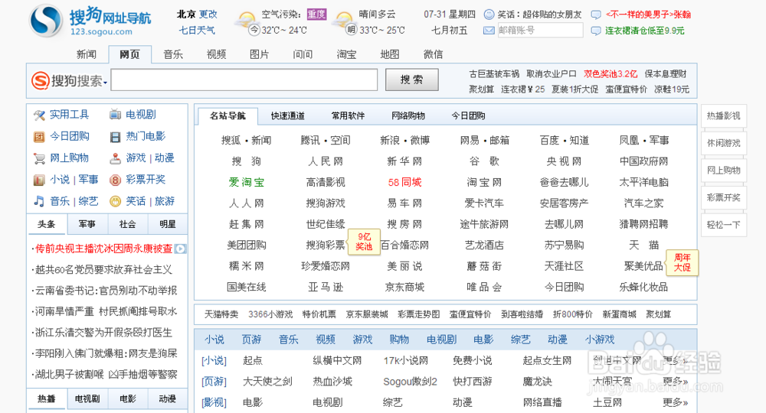Screen dimensions: 766x413
Task: Open the 七日天气 forecast link
Action: click(x=197, y=31)
